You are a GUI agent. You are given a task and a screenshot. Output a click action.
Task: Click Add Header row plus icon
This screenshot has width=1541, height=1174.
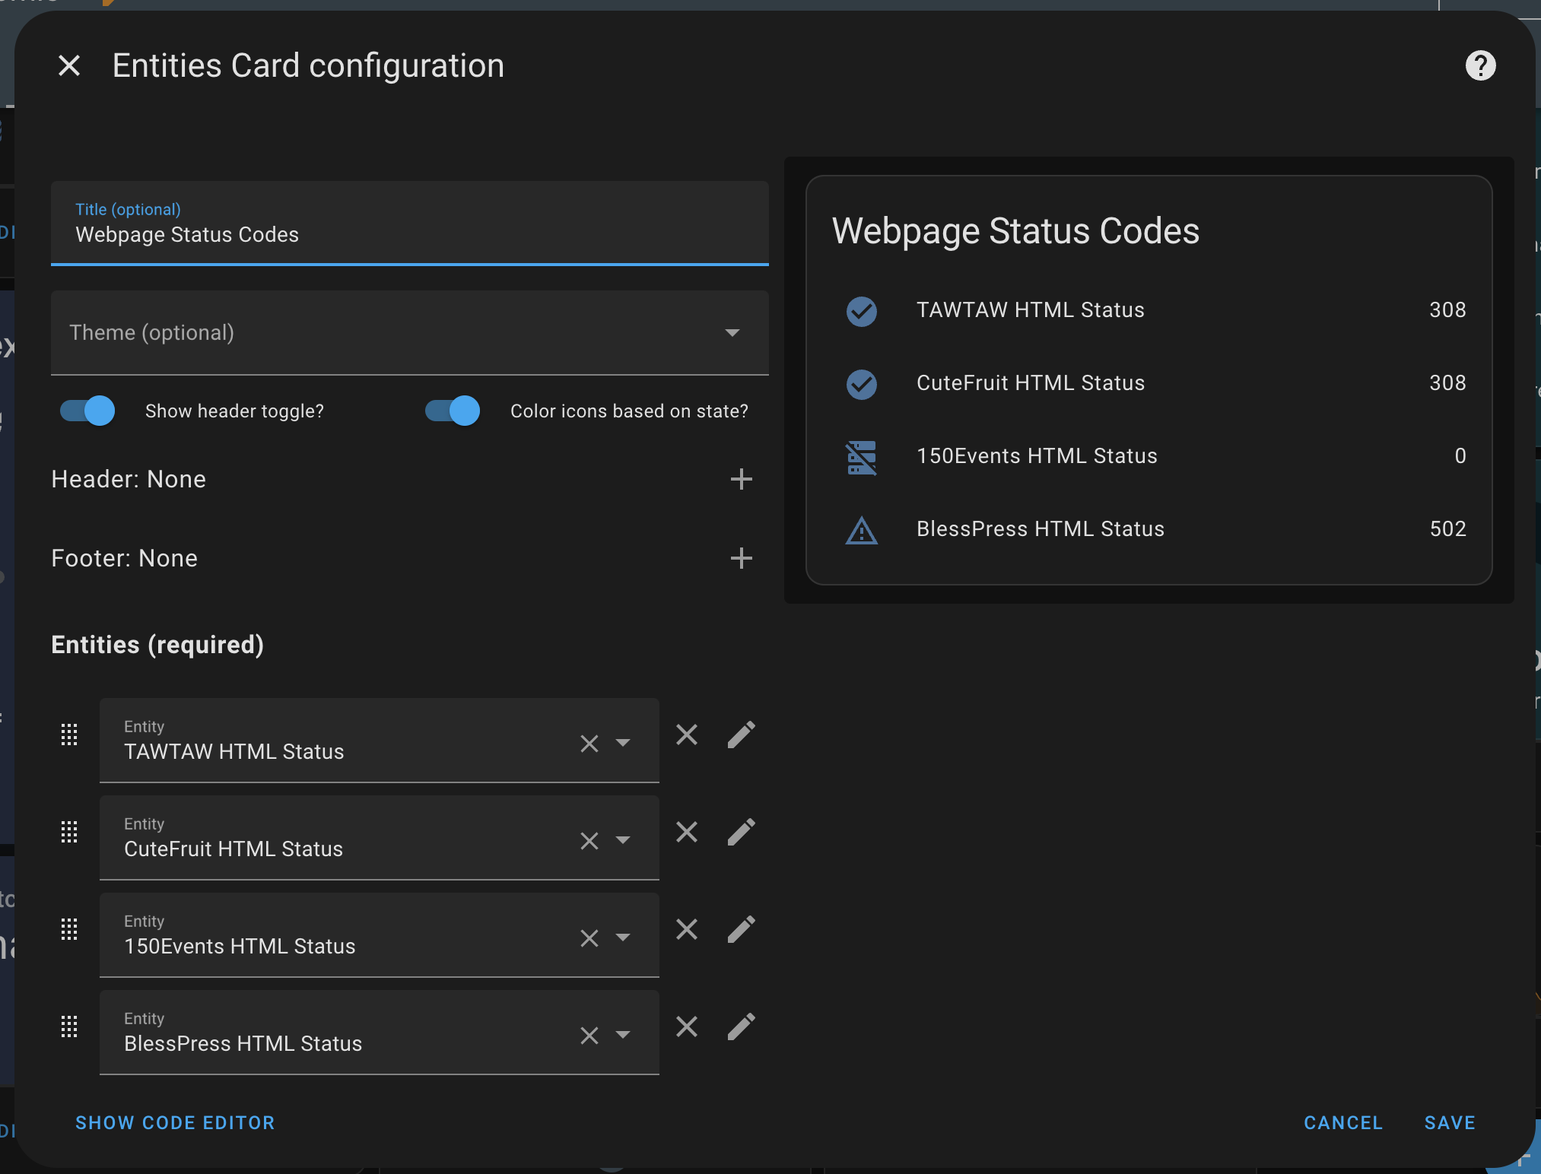click(742, 478)
